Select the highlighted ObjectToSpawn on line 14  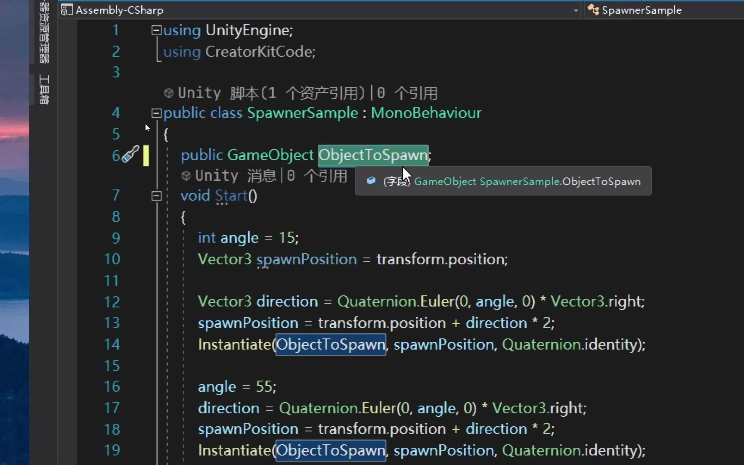click(x=331, y=344)
